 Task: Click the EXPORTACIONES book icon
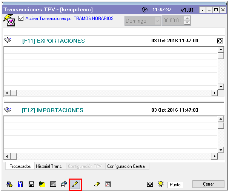point(8,40)
